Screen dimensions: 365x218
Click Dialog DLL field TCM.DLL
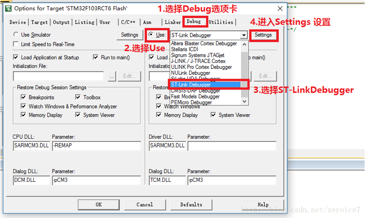point(167,180)
